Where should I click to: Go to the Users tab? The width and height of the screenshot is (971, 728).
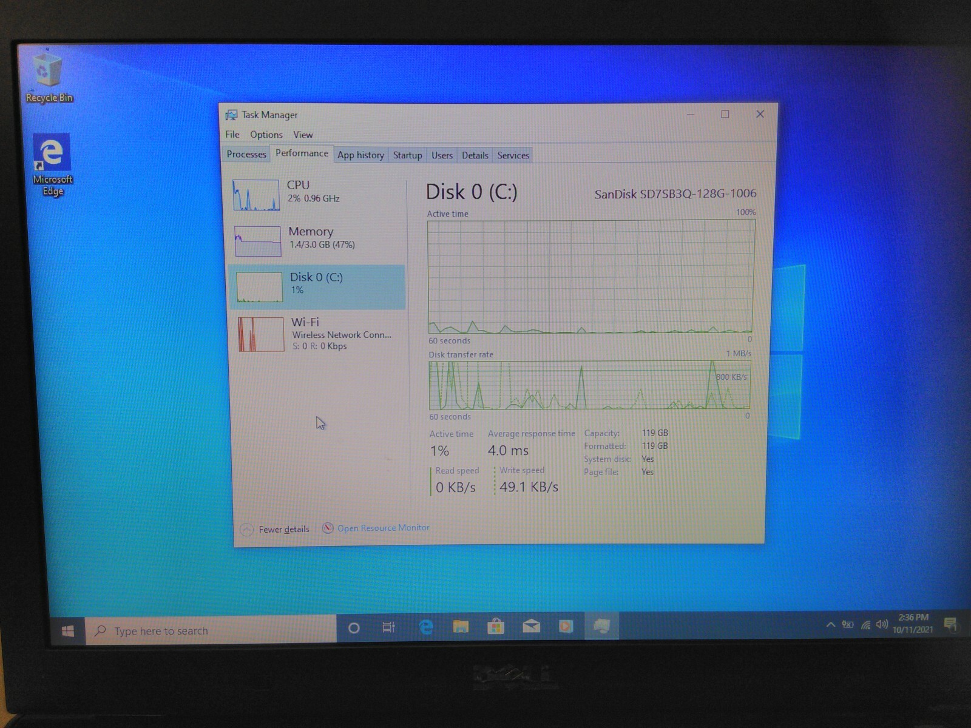pyautogui.click(x=442, y=155)
